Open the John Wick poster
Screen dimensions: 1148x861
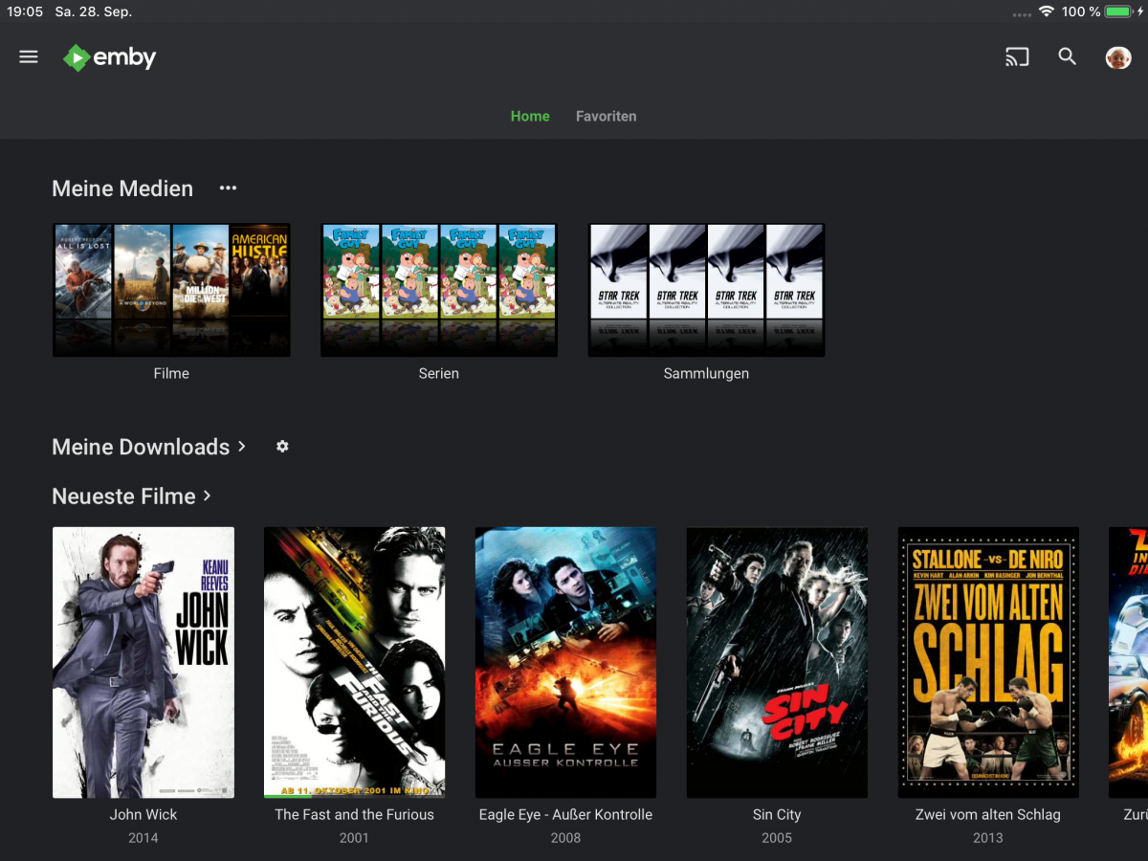pos(143,662)
